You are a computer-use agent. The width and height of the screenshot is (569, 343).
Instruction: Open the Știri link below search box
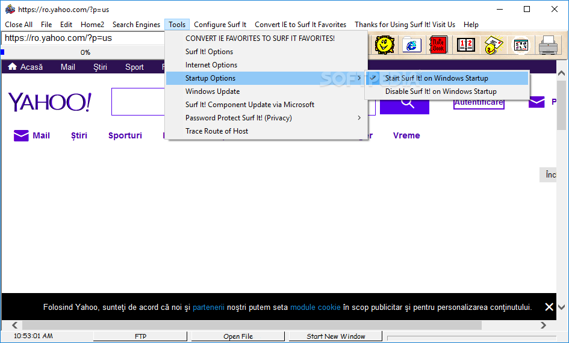point(79,135)
